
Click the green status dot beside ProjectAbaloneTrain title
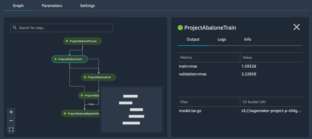[180, 27]
